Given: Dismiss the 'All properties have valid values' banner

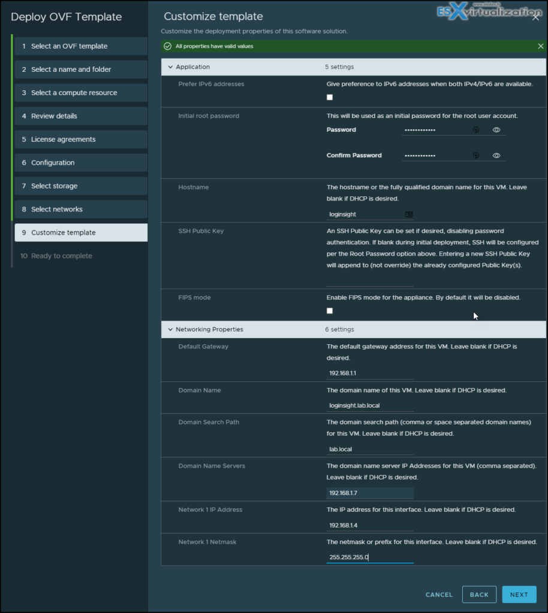Looking at the screenshot, I should point(540,46).
